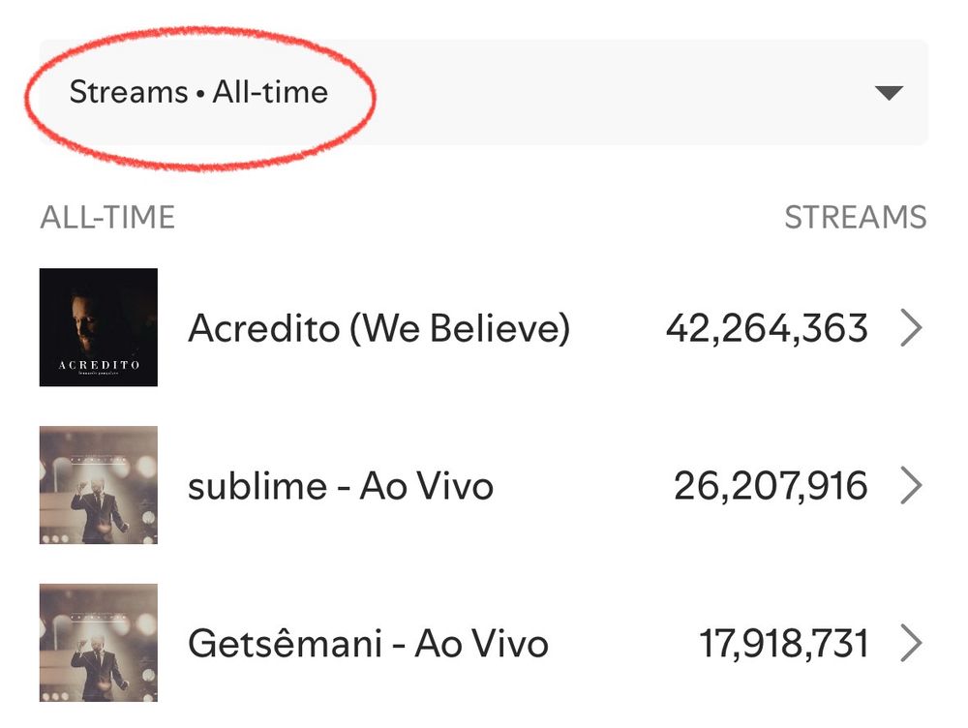Open the song title 'Acredito (We Believe)'
This screenshot has width=968, height=728.
tap(378, 329)
